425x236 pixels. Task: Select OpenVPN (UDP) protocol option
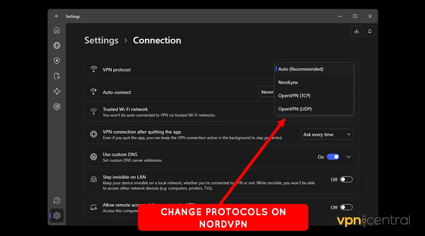click(295, 109)
